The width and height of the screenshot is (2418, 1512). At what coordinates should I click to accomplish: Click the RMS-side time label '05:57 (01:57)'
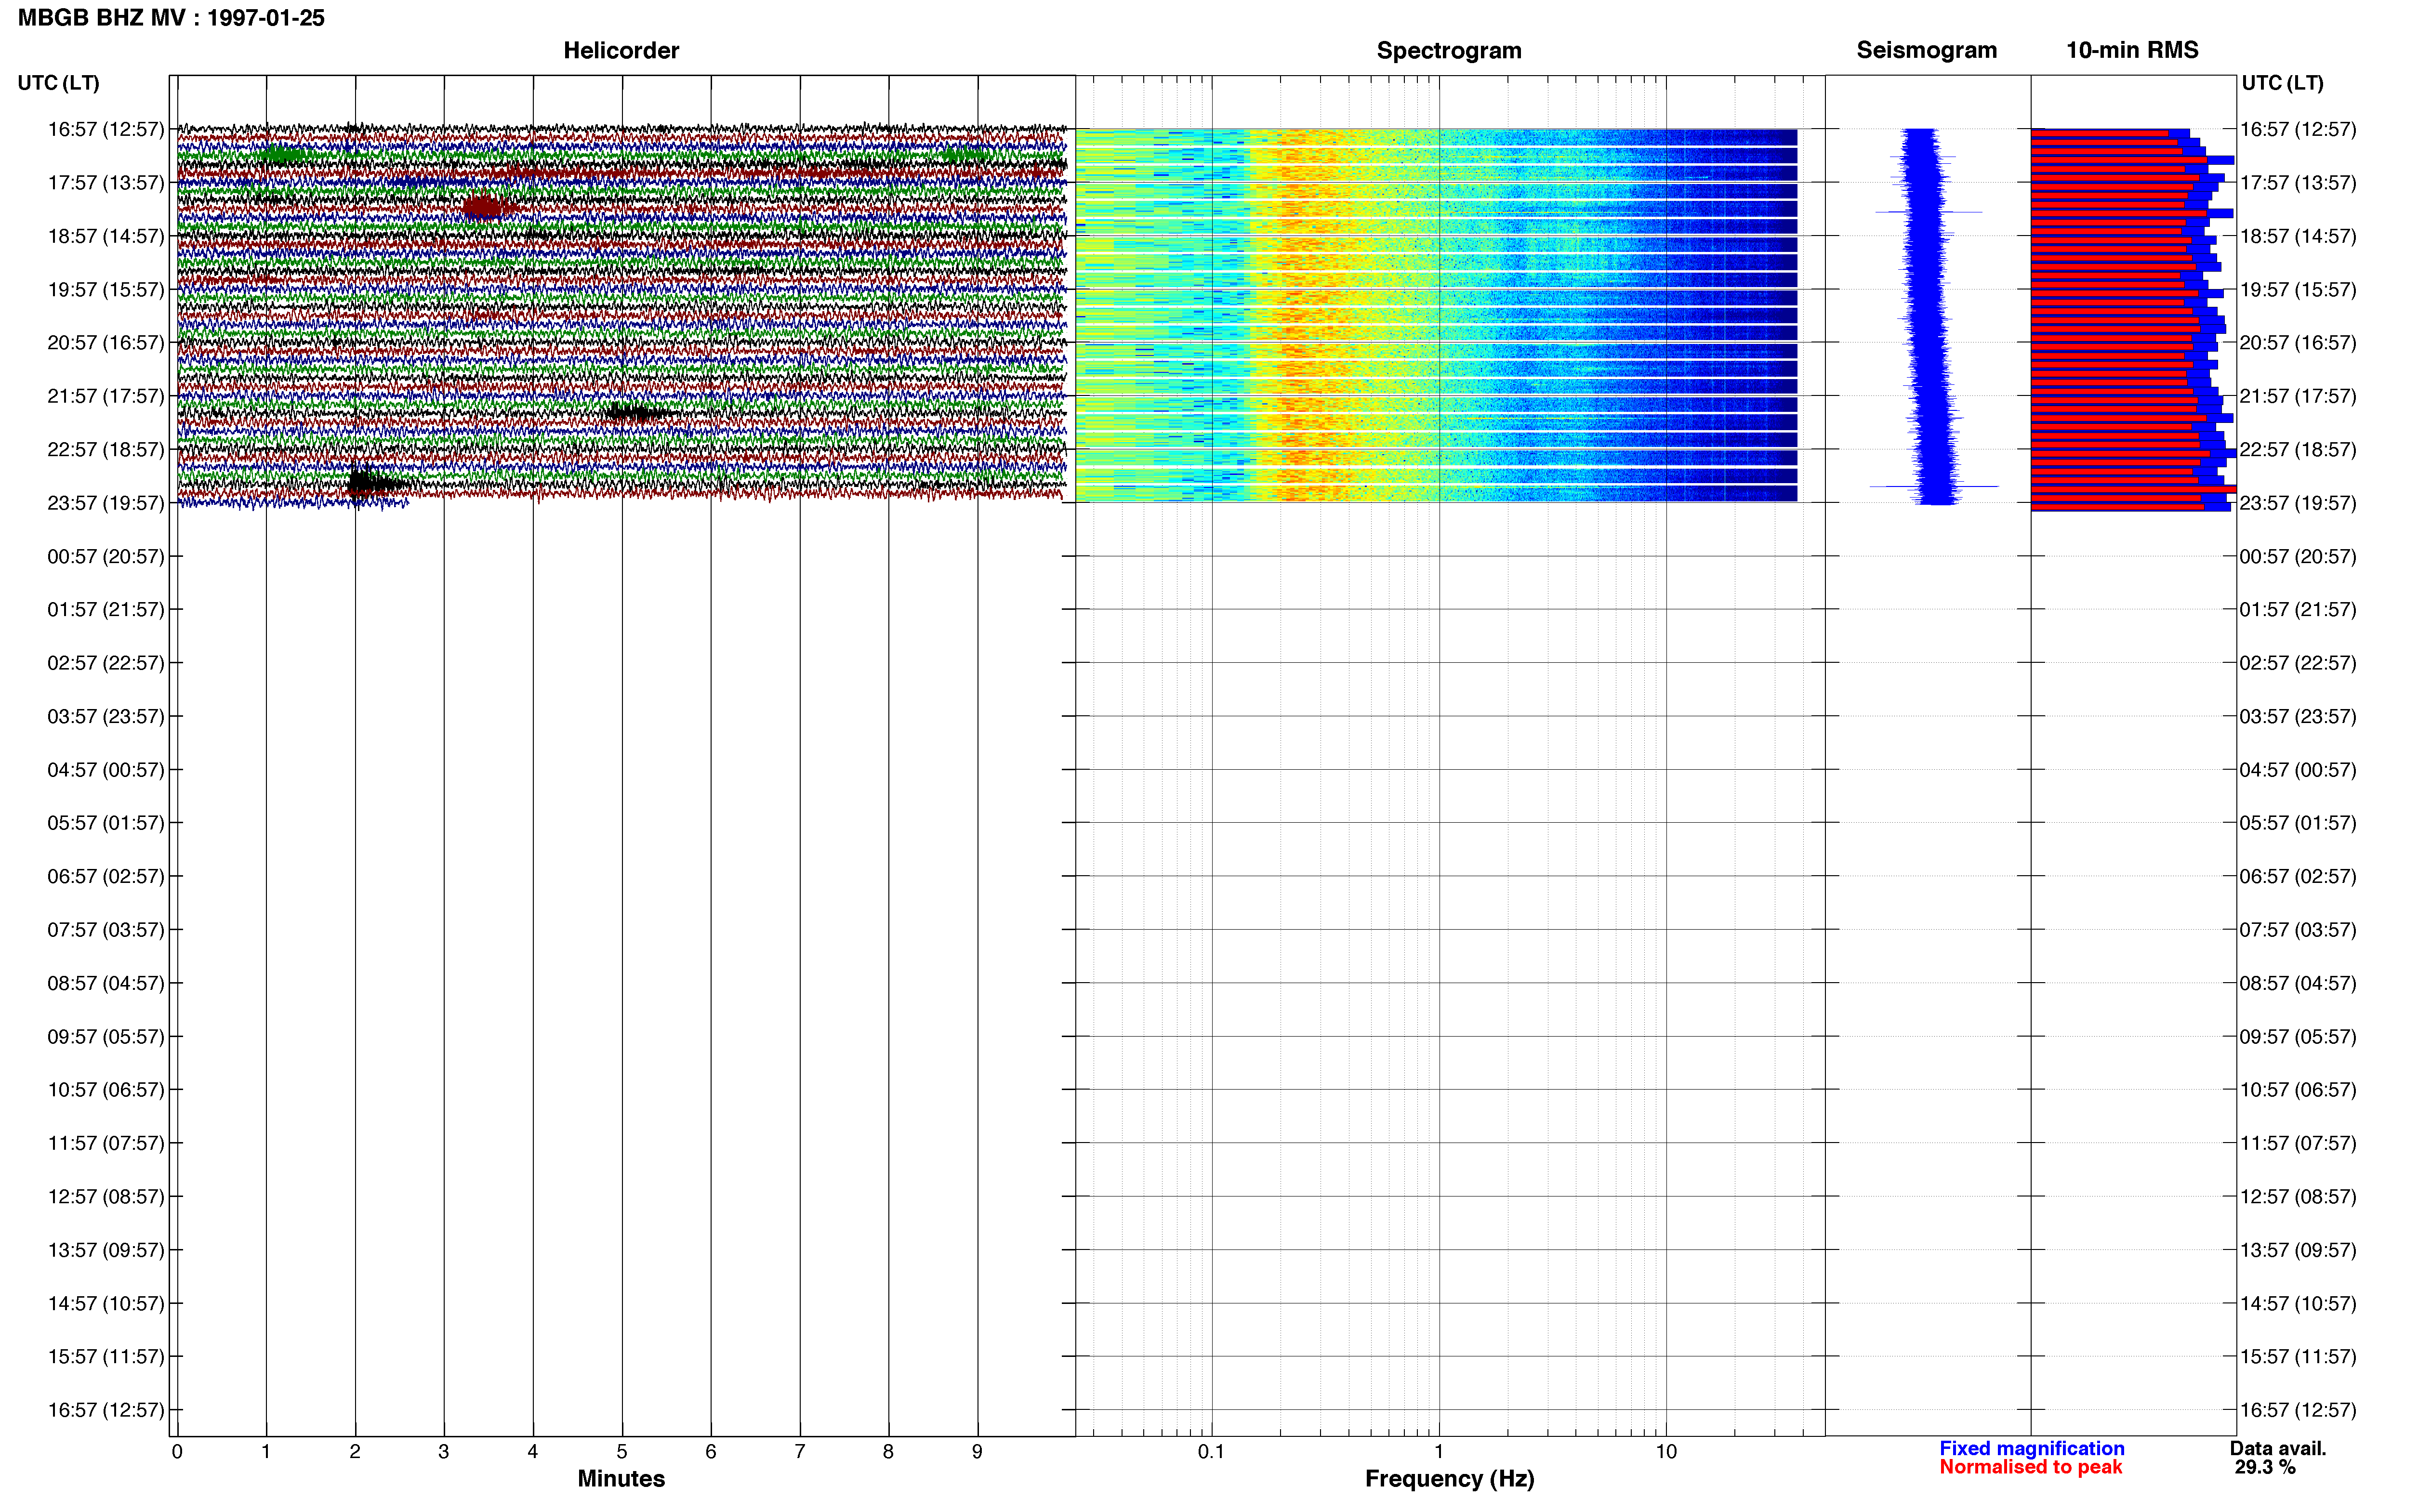coord(2298,822)
